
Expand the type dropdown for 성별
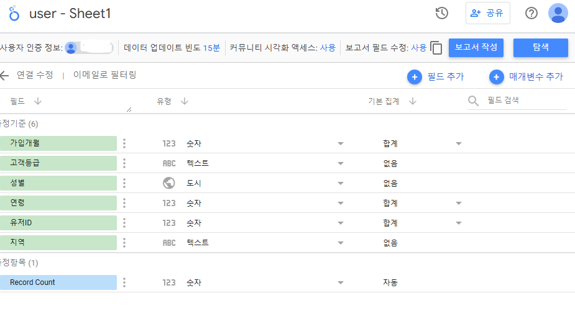[340, 183]
